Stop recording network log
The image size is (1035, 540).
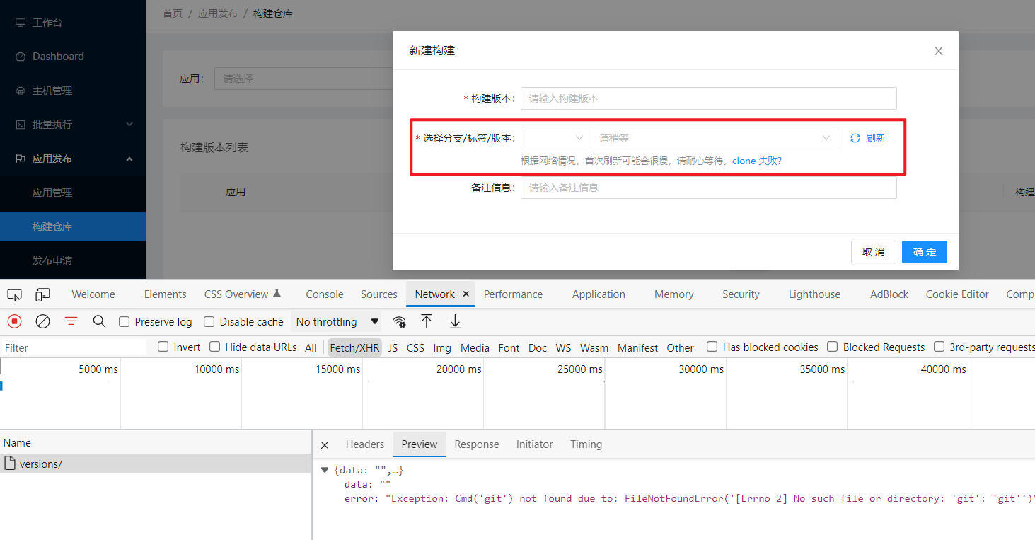coord(14,321)
